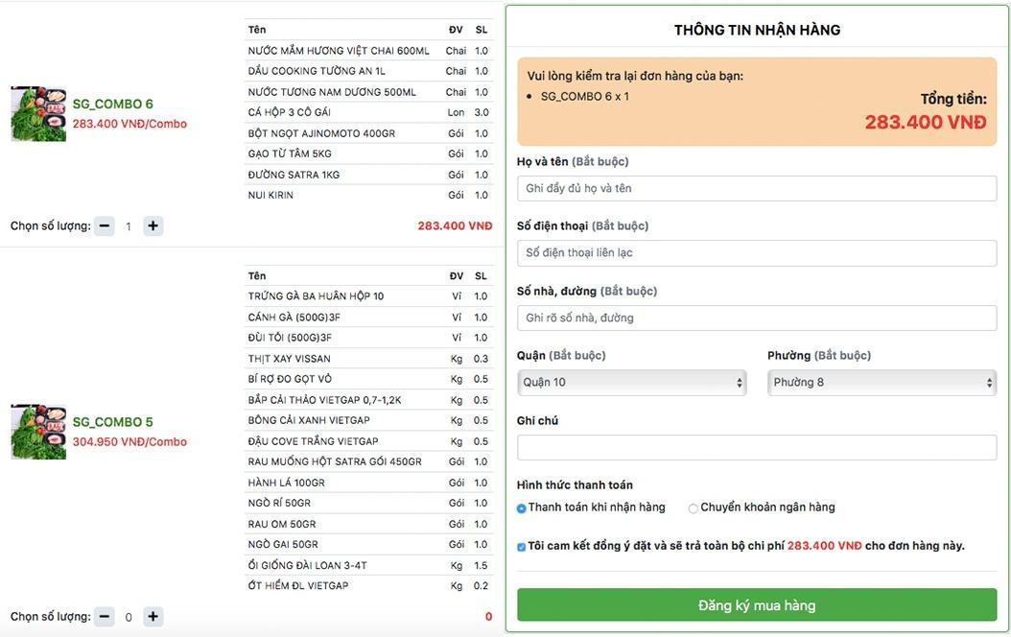
Task: Focus the 'Họ và tên' input field
Action: (756, 188)
